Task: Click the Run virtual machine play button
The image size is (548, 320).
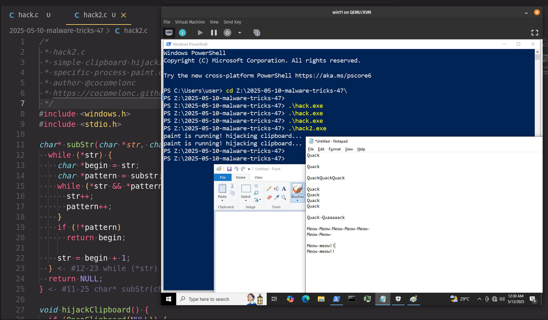Action: [x=200, y=33]
